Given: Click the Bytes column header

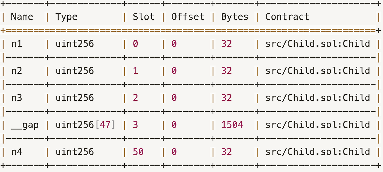Looking at the screenshot, I should [235, 17].
